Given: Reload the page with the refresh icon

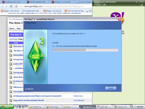Looking at the screenshot, I should [11, 6].
